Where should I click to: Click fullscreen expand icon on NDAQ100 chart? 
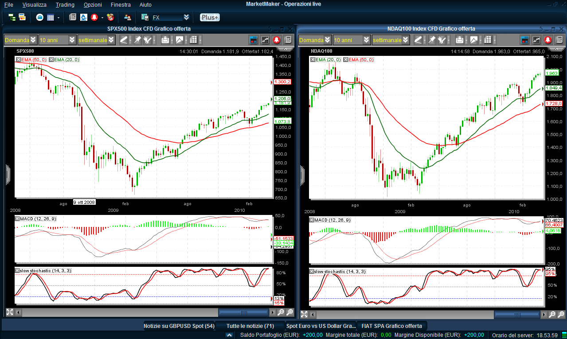tap(304, 314)
